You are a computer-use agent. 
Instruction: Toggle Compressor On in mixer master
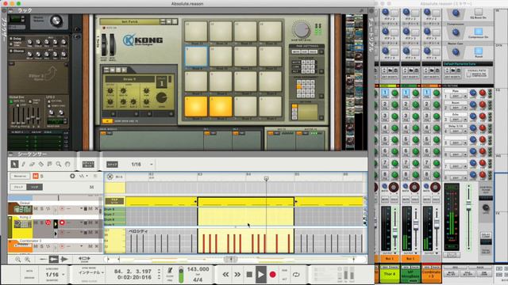(x=478, y=32)
